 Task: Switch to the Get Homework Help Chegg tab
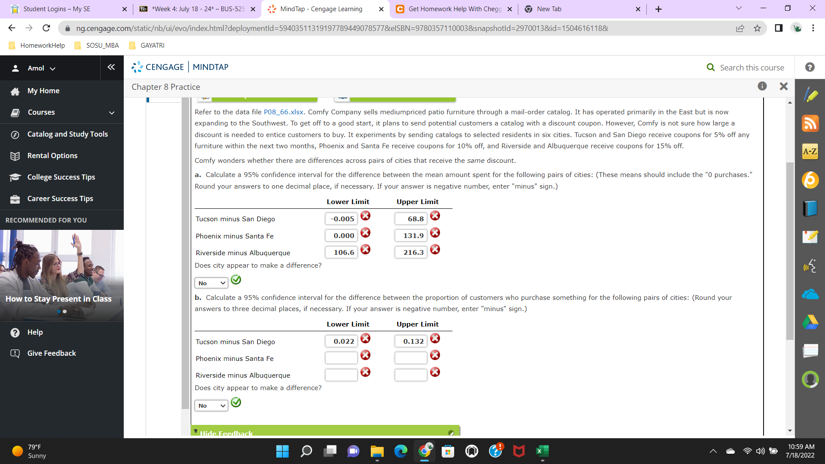tap(454, 9)
